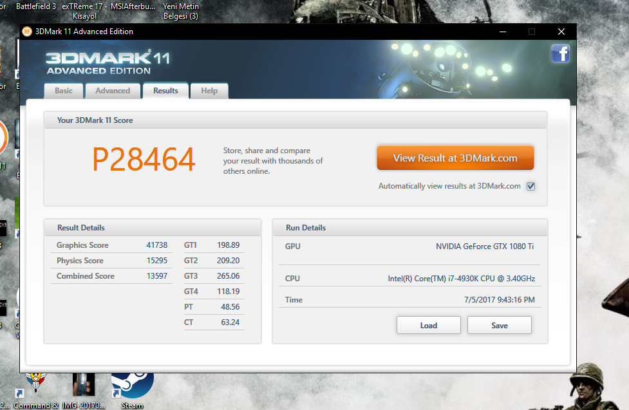
Task: Click the Intel Core i7-4930K CPU text
Action: 462,279
